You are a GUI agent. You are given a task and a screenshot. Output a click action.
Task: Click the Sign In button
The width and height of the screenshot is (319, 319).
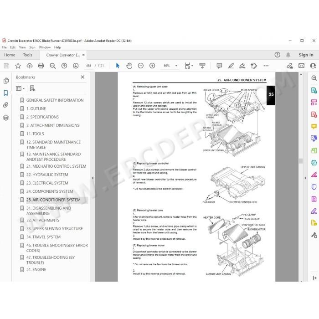point(306,55)
